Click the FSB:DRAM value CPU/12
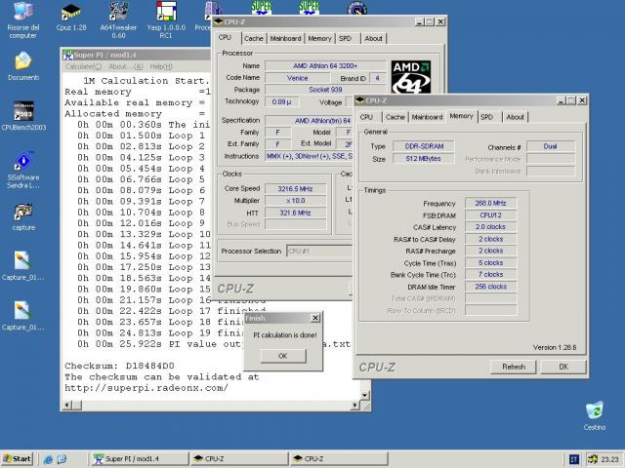625x468 pixels. click(x=490, y=214)
